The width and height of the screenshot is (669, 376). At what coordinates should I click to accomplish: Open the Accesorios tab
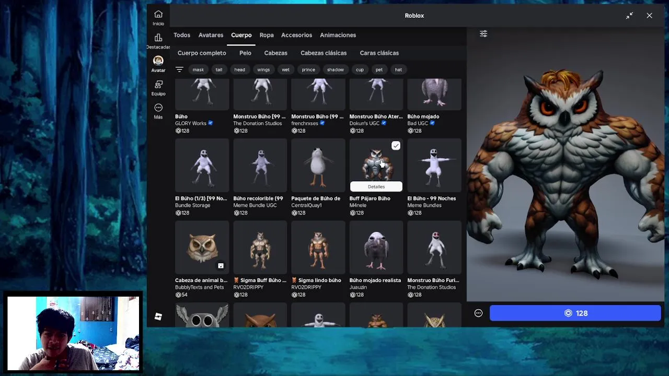(x=296, y=35)
